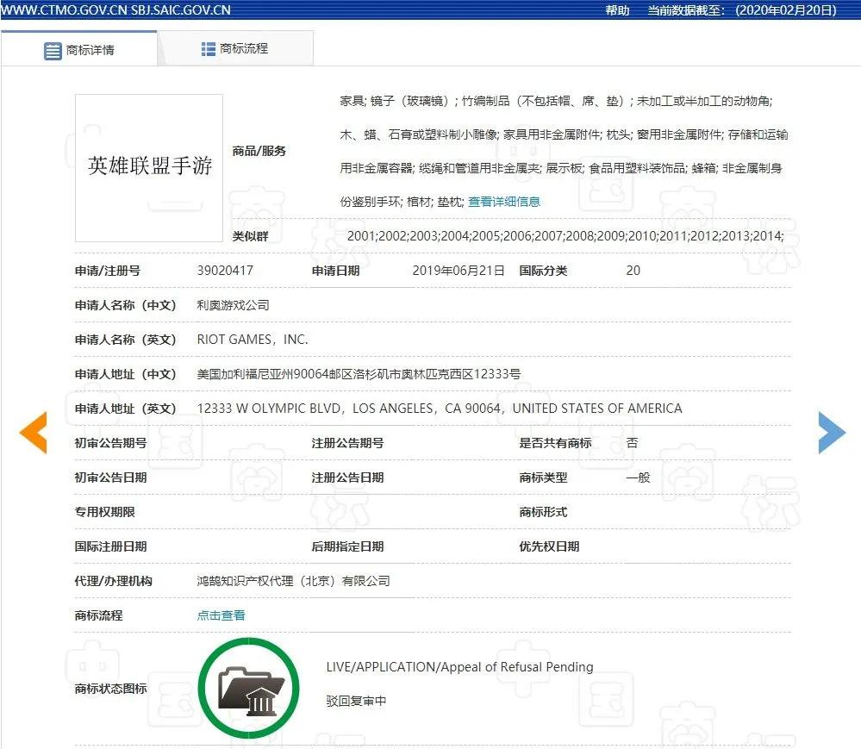This screenshot has height=749, width=861.
Task: Click the application number 39020417
Action: [223, 270]
